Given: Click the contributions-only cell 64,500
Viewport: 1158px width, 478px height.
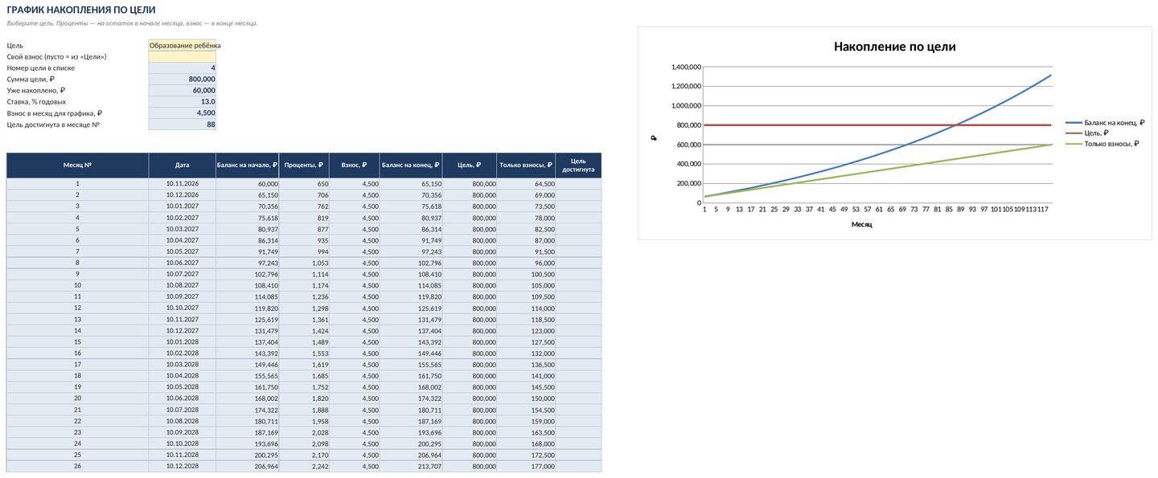Looking at the screenshot, I should pyautogui.click(x=527, y=184).
